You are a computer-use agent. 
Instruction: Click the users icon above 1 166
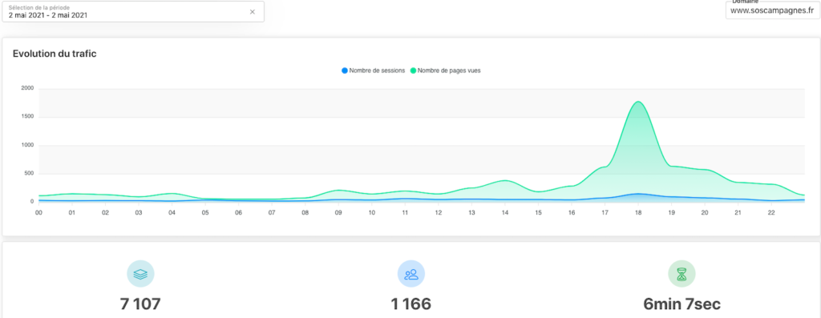click(x=411, y=274)
